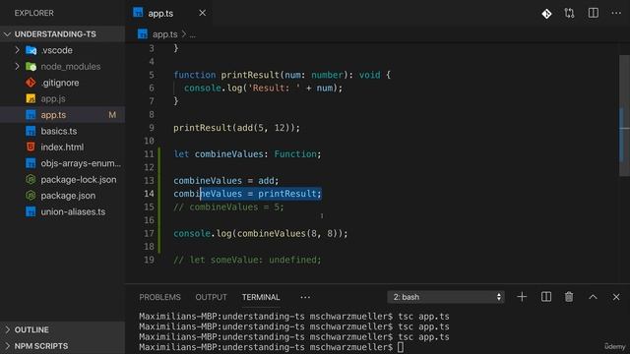
Task: Click line number 14 in the gutter
Action: click(149, 194)
